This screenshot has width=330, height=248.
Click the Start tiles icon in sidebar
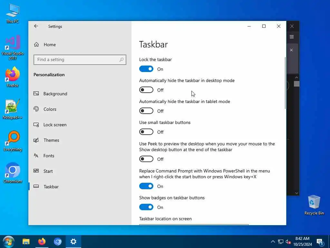36,171
